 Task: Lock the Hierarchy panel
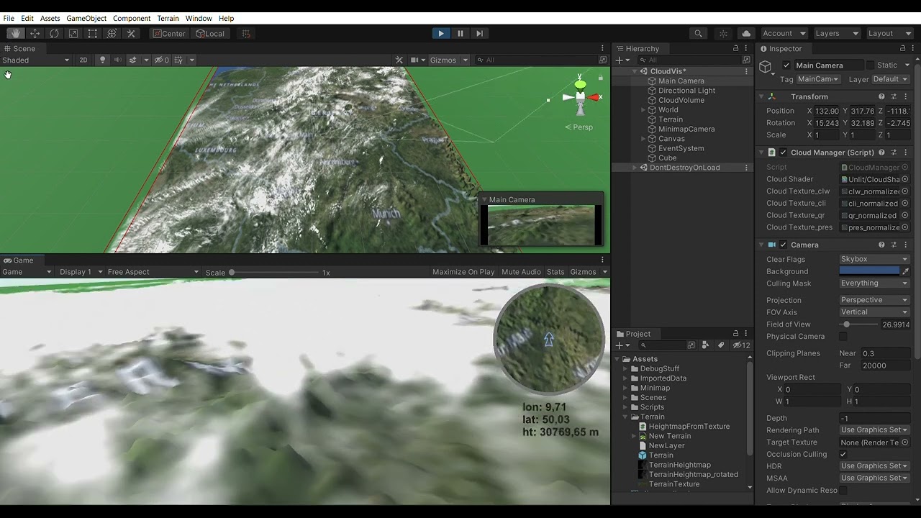(735, 48)
